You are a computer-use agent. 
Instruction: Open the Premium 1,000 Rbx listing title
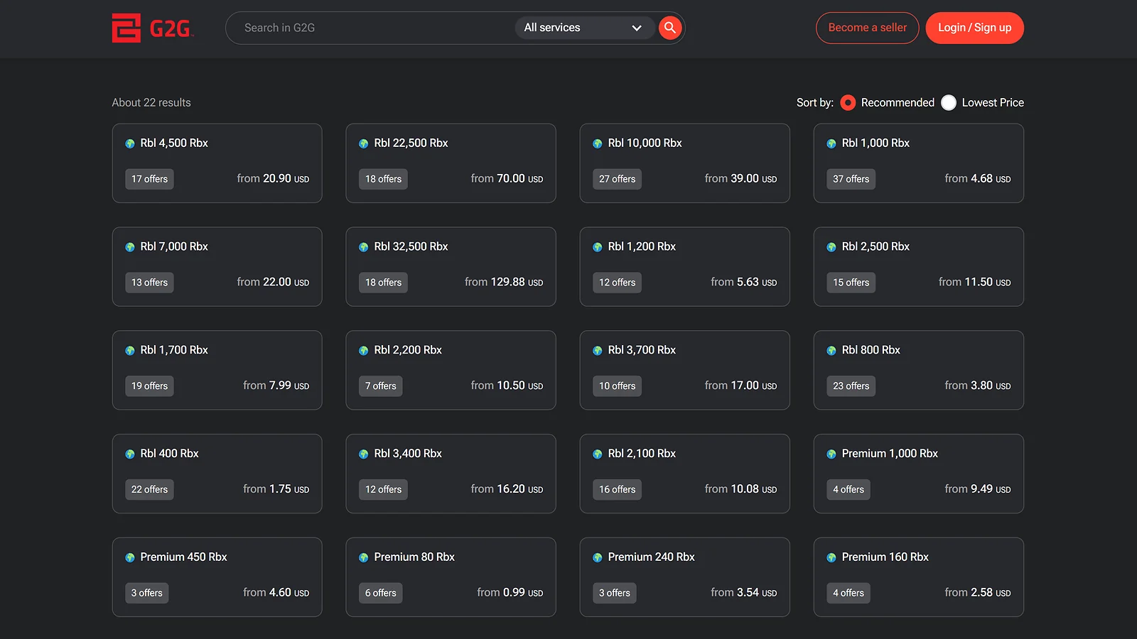(x=890, y=453)
